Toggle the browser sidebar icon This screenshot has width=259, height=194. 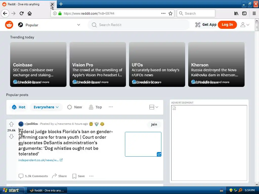244,13
